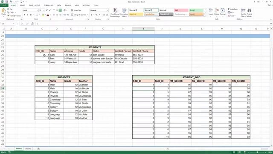Click the Borders icon
This screenshot has height=154, width=273.
(37, 15)
